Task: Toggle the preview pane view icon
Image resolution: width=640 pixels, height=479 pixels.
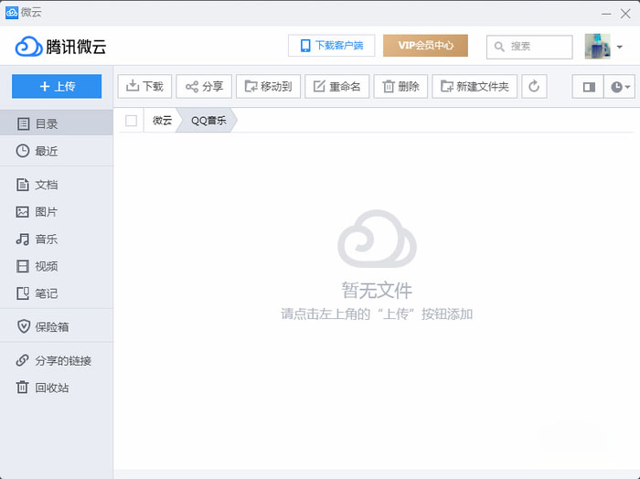Action: tap(588, 87)
